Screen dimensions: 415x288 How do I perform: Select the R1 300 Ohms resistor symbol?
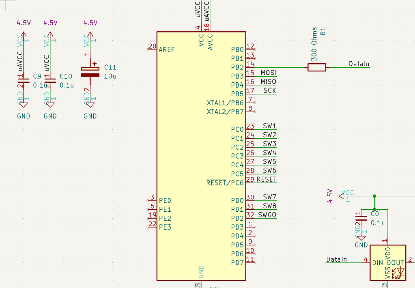316,67
